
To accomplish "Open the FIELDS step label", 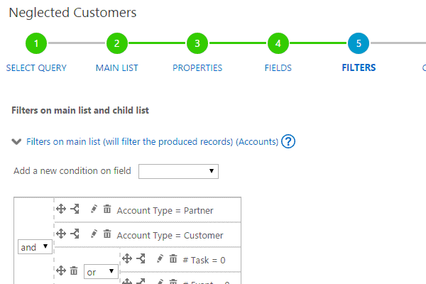I will point(278,68).
